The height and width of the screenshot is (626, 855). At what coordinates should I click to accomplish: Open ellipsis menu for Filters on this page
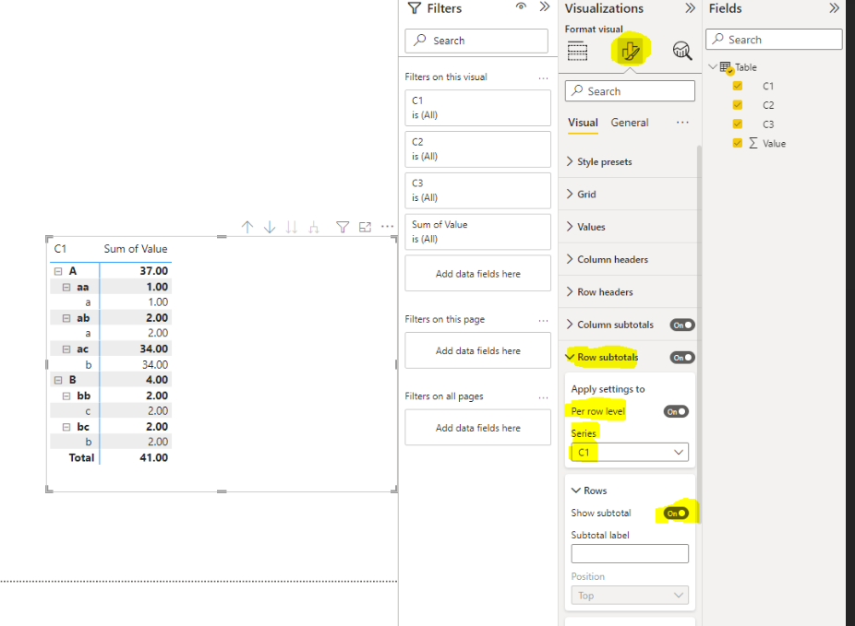click(543, 320)
